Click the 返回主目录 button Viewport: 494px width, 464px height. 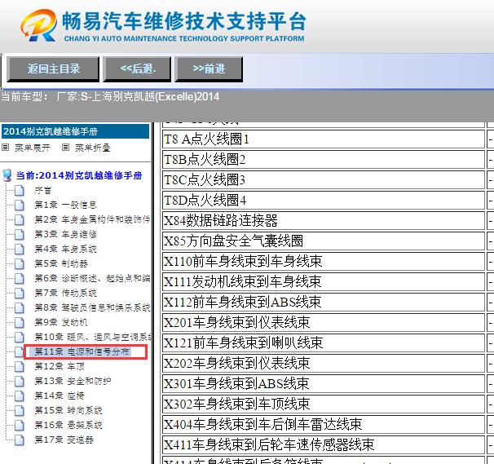point(53,68)
